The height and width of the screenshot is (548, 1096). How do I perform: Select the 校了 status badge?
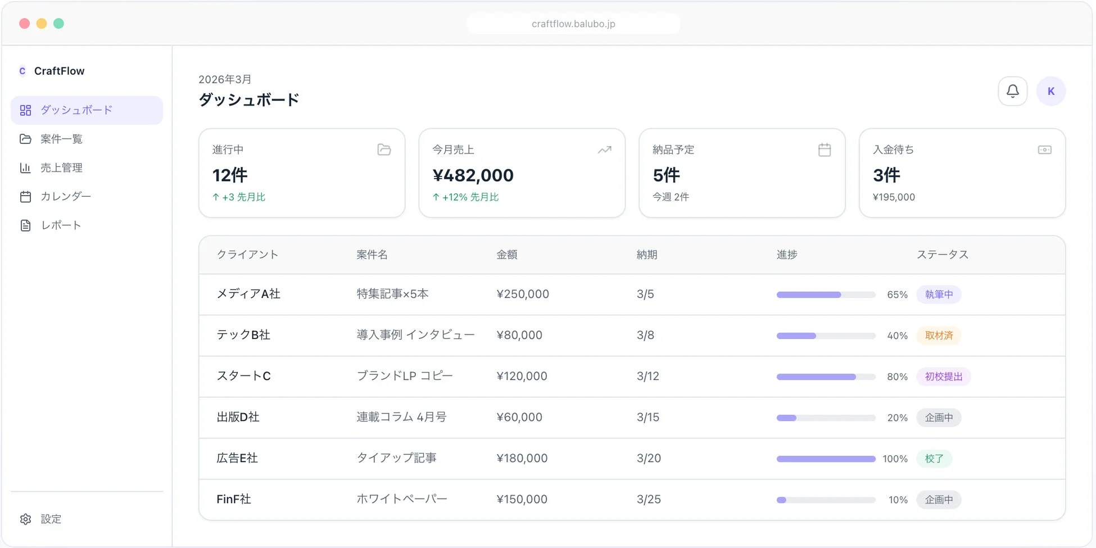pyautogui.click(x=934, y=458)
